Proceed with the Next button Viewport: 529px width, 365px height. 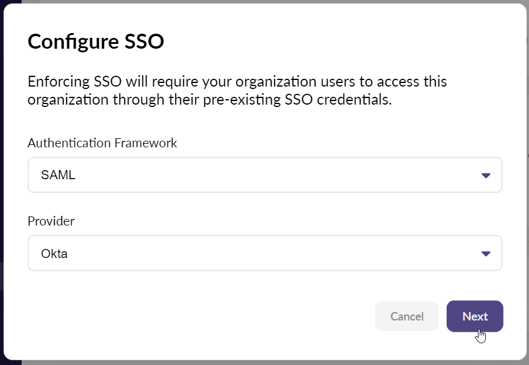(x=475, y=316)
